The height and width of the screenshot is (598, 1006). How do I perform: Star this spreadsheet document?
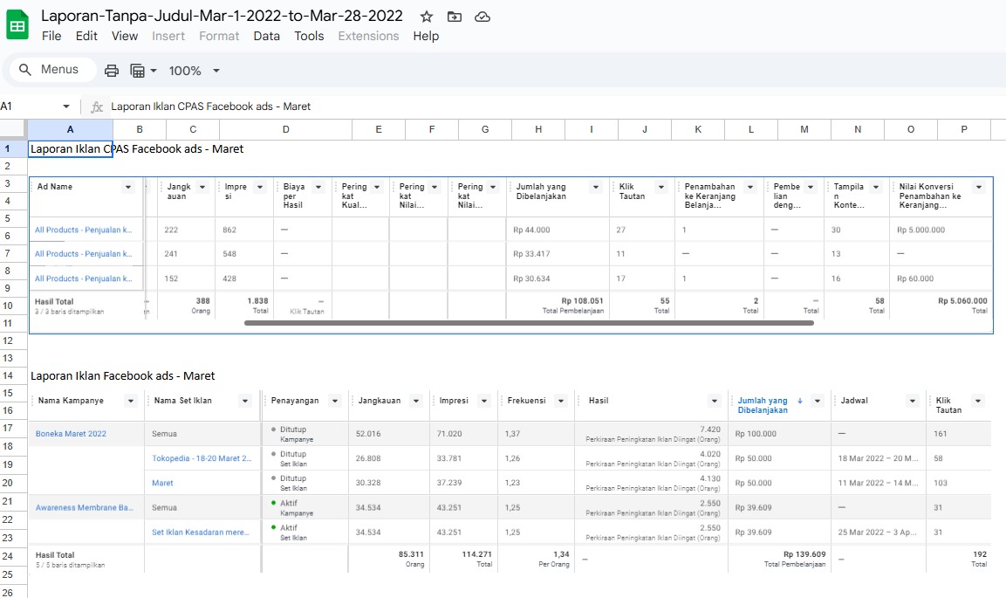(x=426, y=17)
